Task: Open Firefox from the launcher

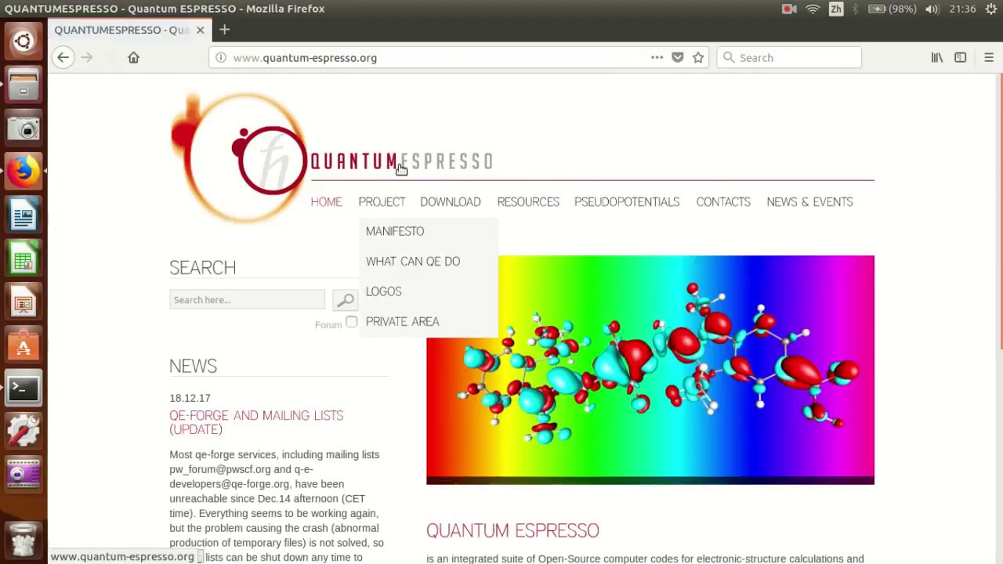Action: [x=24, y=171]
